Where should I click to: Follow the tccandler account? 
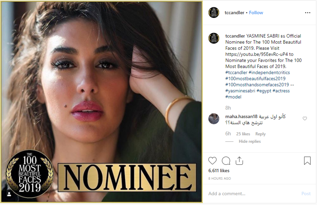(256, 12)
